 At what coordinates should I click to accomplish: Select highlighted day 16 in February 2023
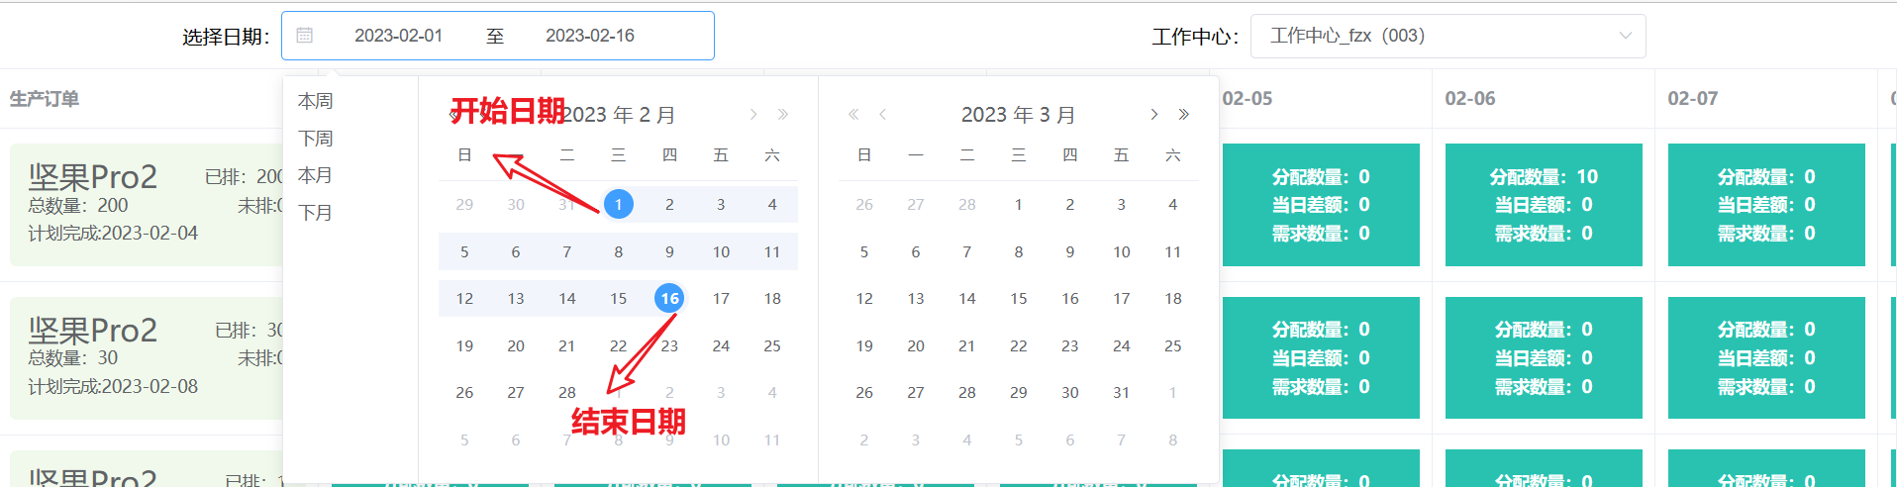(669, 298)
